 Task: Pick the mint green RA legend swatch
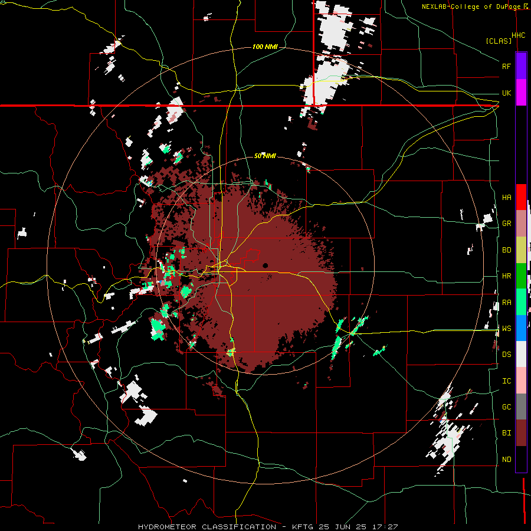(x=521, y=302)
